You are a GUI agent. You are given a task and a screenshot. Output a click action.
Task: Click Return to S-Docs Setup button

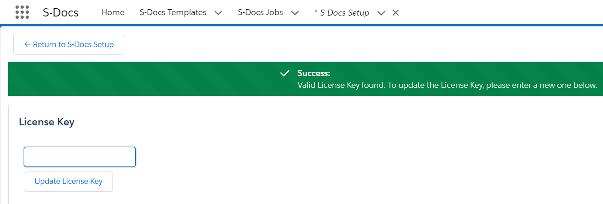[69, 44]
